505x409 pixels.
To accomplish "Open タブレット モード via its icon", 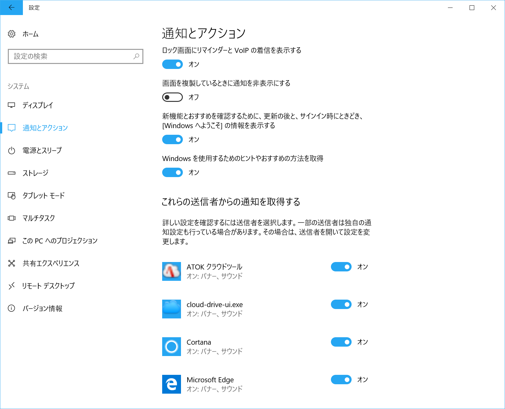I will (12, 196).
